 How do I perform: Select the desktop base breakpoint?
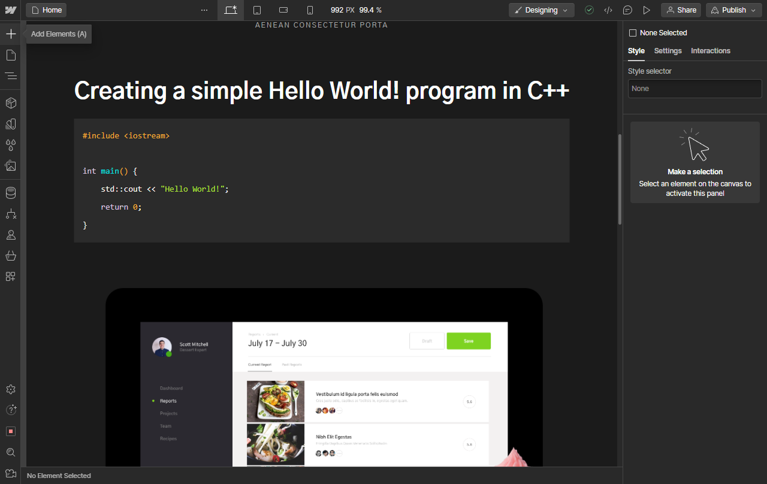pos(231,10)
